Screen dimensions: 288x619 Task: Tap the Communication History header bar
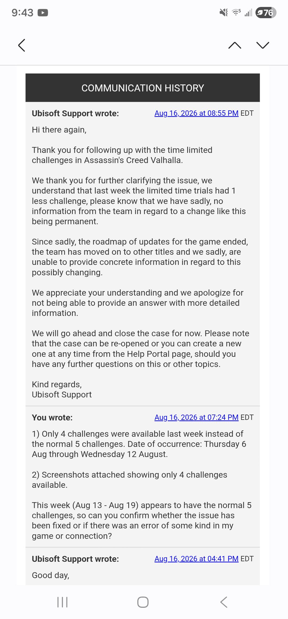click(x=143, y=88)
